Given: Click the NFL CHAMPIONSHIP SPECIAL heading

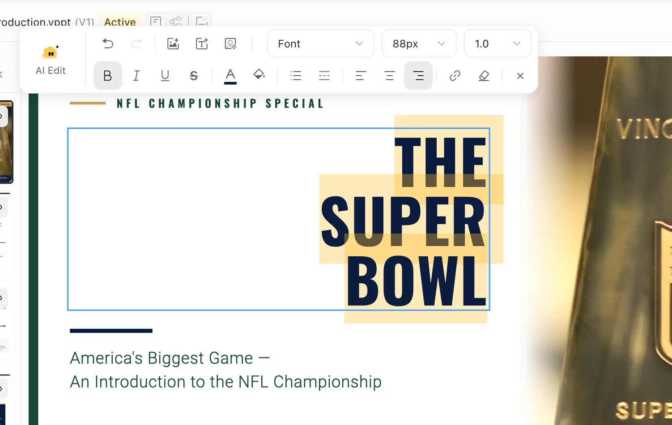Looking at the screenshot, I should [220, 103].
